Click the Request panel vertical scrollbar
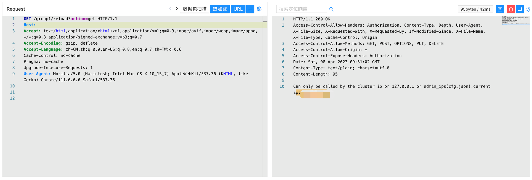The width and height of the screenshot is (532, 180). pos(265,95)
